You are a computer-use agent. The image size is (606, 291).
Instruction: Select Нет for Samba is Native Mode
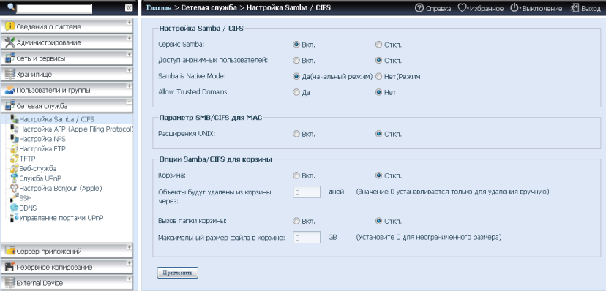tap(379, 77)
